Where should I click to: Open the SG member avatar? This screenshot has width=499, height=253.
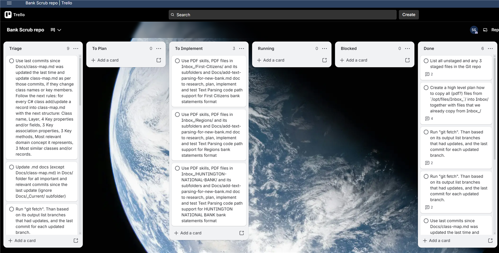tap(474, 30)
